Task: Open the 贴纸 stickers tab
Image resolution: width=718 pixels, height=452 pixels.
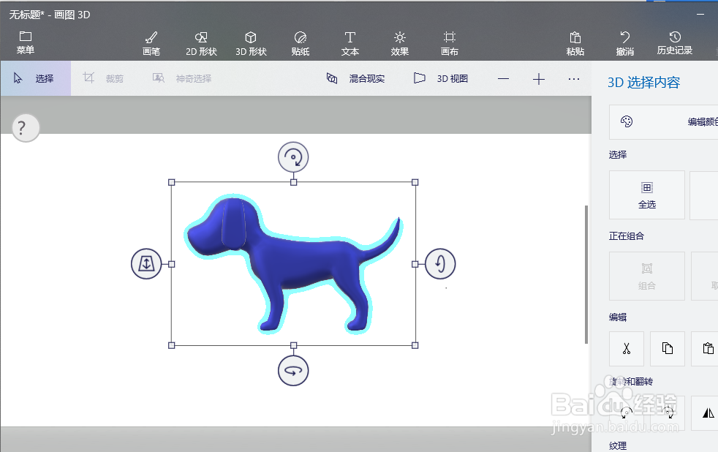Action: pyautogui.click(x=301, y=43)
